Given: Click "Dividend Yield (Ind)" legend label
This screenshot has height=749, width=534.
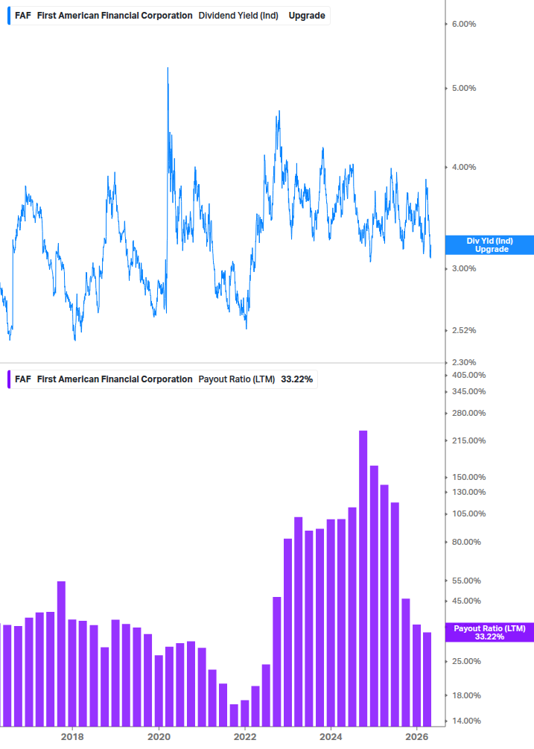Looking at the screenshot, I should click(238, 16).
